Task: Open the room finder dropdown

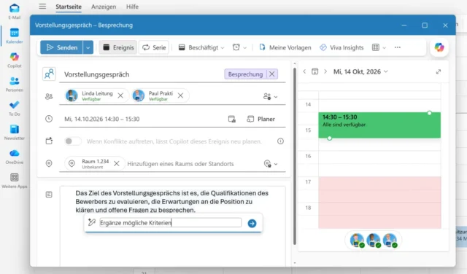Action: tap(271, 164)
